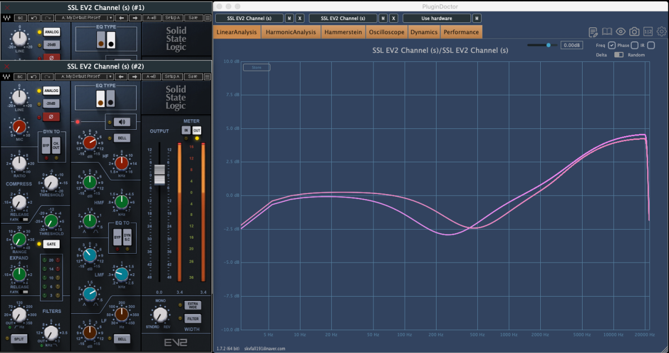Open the Use hardware selector
This screenshot has height=353, width=669.
coord(437,18)
